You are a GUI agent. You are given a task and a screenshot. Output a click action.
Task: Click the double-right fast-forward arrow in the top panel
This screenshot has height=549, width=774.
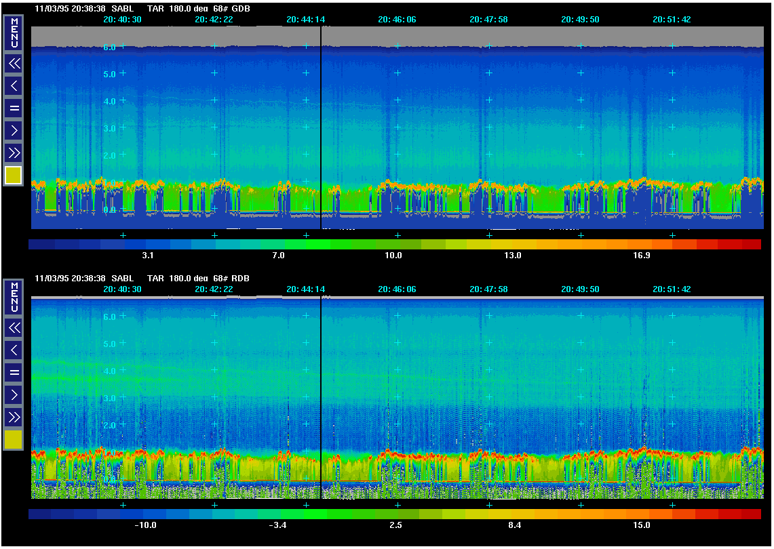tap(14, 152)
